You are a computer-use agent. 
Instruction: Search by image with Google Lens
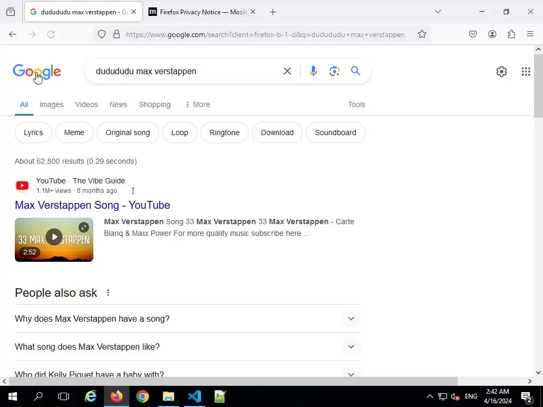pyautogui.click(x=334, y=71)
